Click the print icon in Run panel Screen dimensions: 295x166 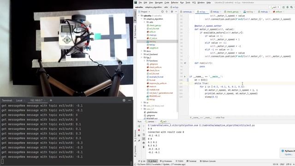pyautogui.click(x=143, y=143)
